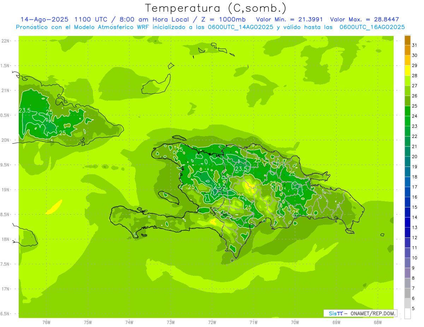424x327 pixels.
Task: Click the 20N latitude axis label
Action: click(5, 140)
